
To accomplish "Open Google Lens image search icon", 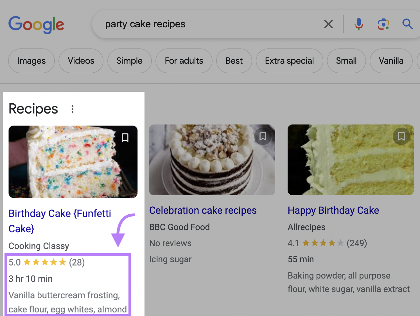I will [x=383, y=24].
